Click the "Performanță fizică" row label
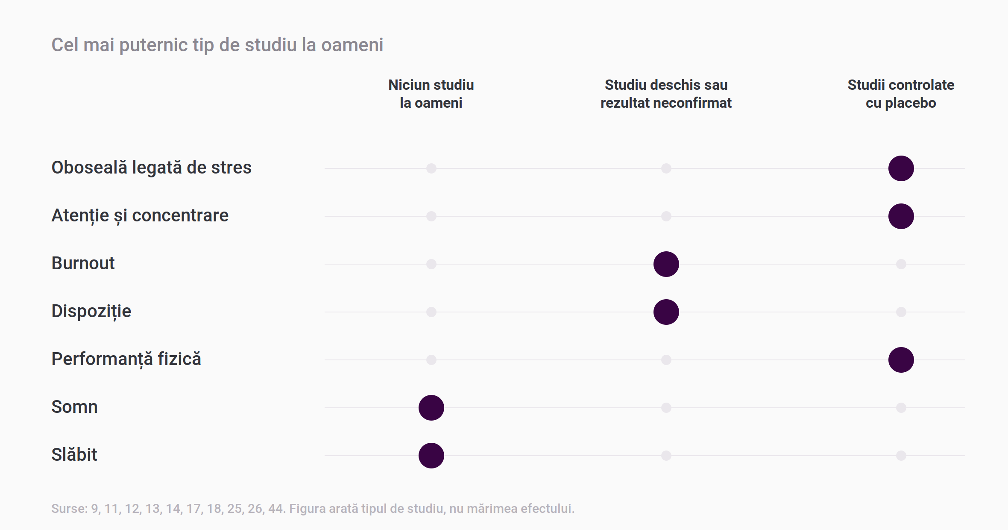 tap(126, 359)
